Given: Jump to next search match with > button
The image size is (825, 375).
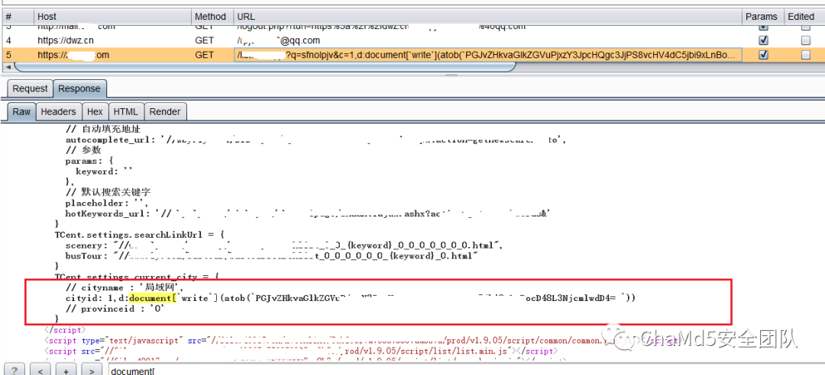Looking at the screenshot, I should pyautogui.click(x=92, y=370).
